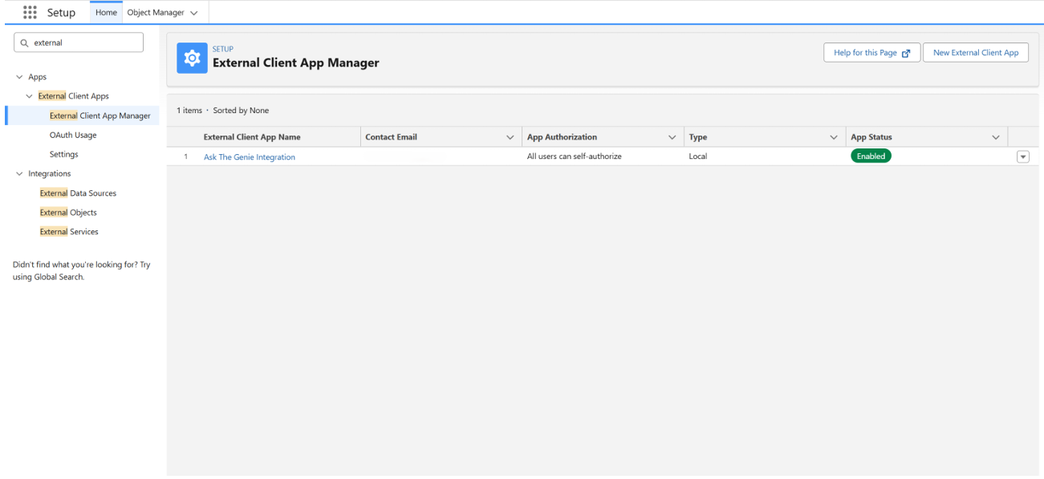Sort by App Status column header

[x=871, y=137]
